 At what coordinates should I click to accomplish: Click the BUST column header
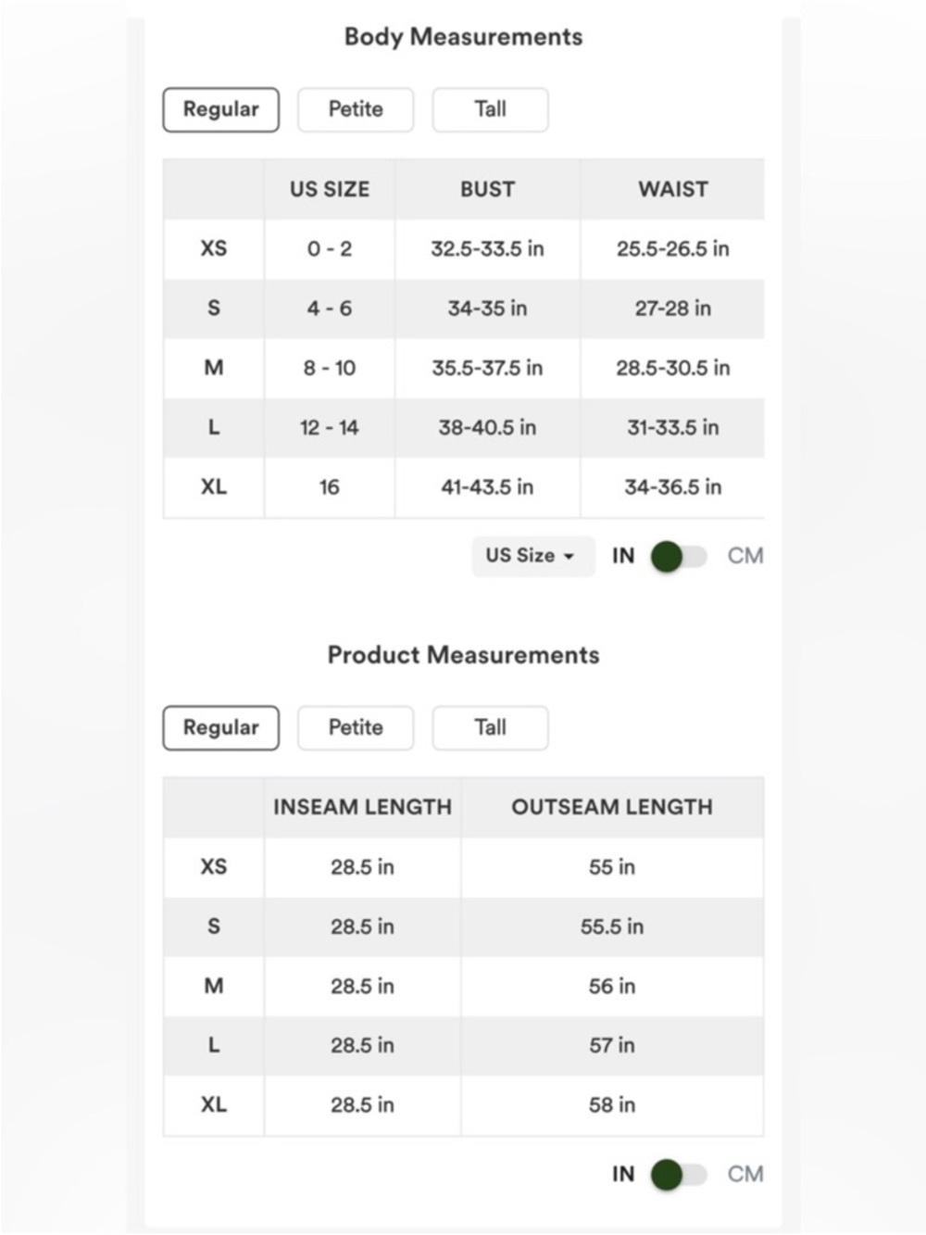[487, 189]
